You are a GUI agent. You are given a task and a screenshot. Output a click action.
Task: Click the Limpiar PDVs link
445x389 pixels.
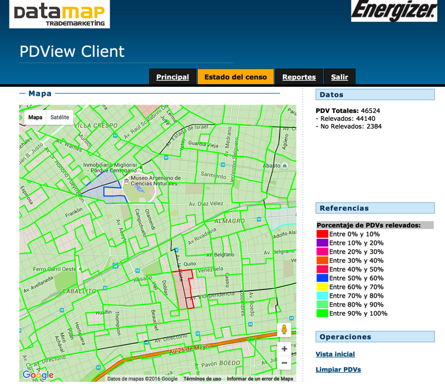338,370
